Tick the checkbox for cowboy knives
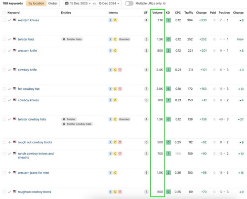 point(4,100)
